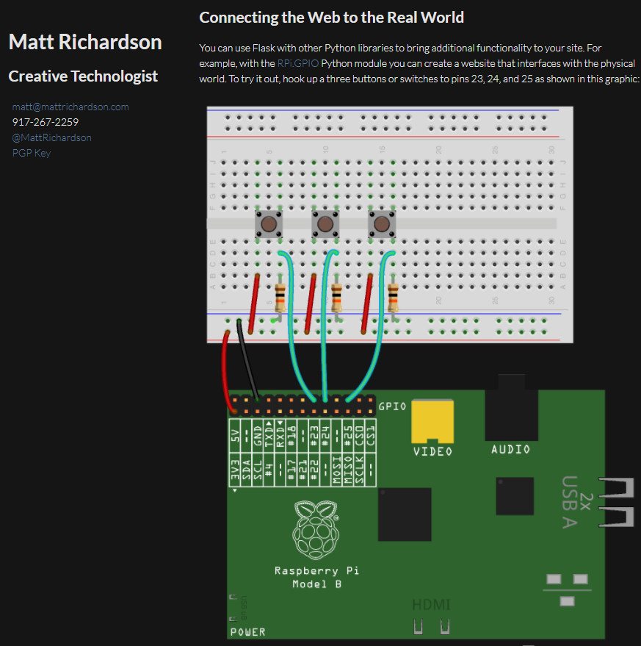Open the matt@mattrichardson.com email link
Image resolution: width=641 pixels, height=646 pixels.
[70, 107]
